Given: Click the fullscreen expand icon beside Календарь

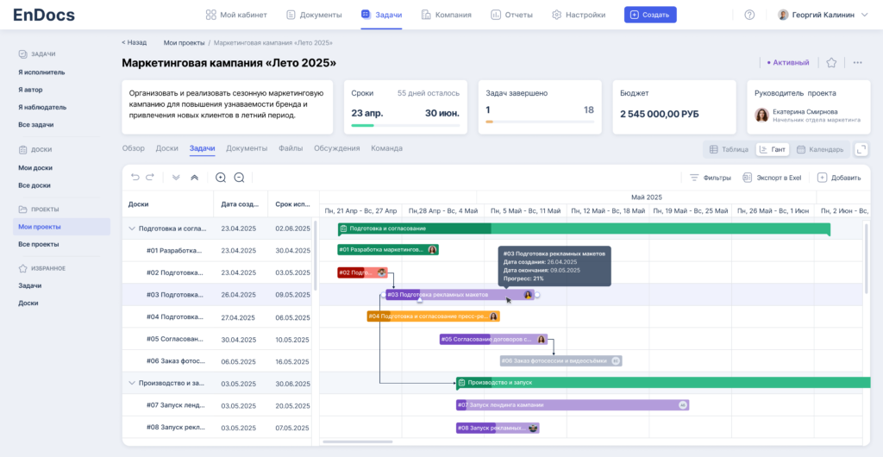Looking at the screenshot, I should tap(861, 149).
